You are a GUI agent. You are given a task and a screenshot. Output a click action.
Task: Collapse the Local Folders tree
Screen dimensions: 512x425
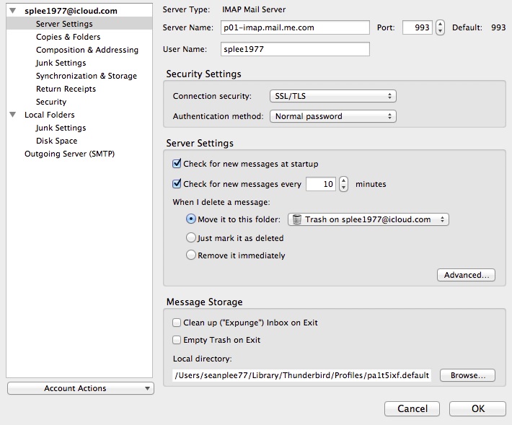13,114
